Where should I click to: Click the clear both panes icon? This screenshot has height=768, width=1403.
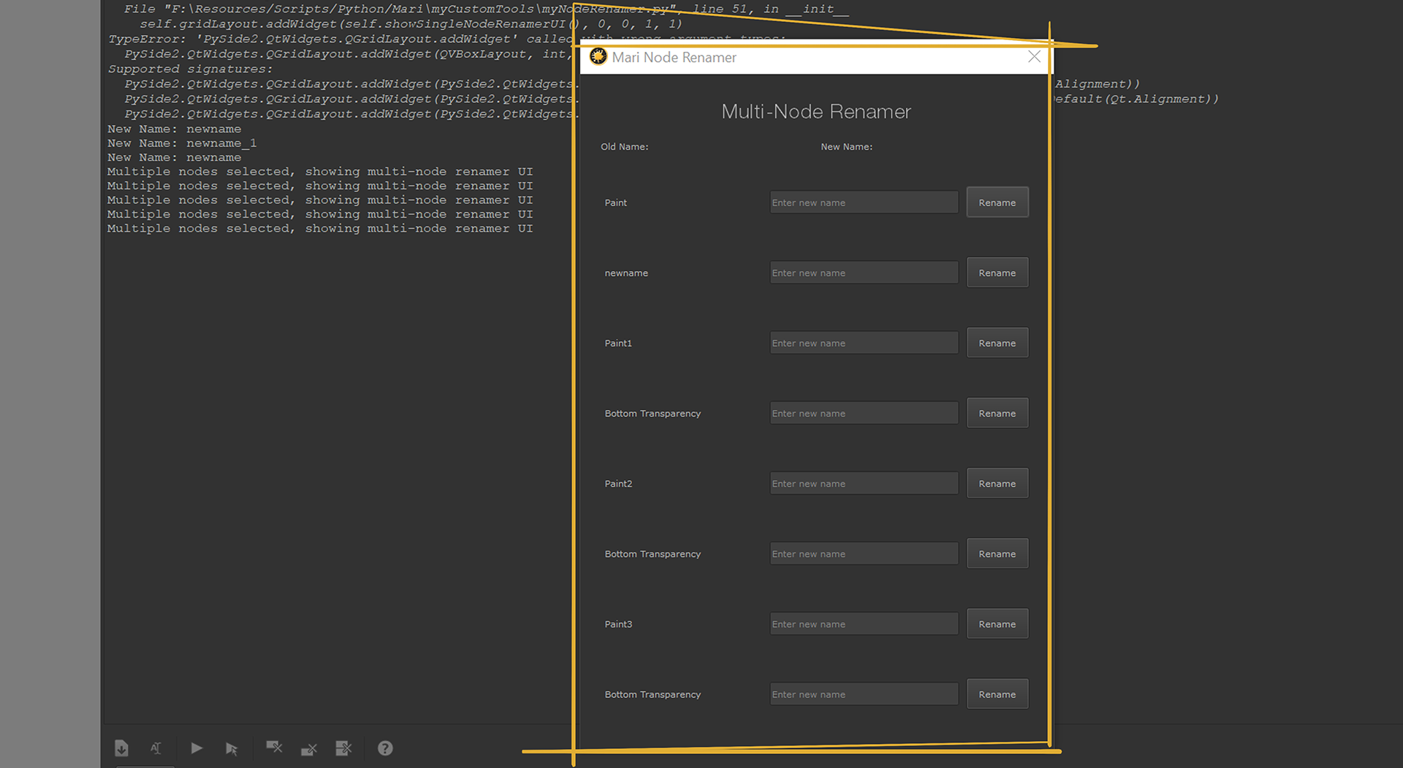[x=343, y=748]
